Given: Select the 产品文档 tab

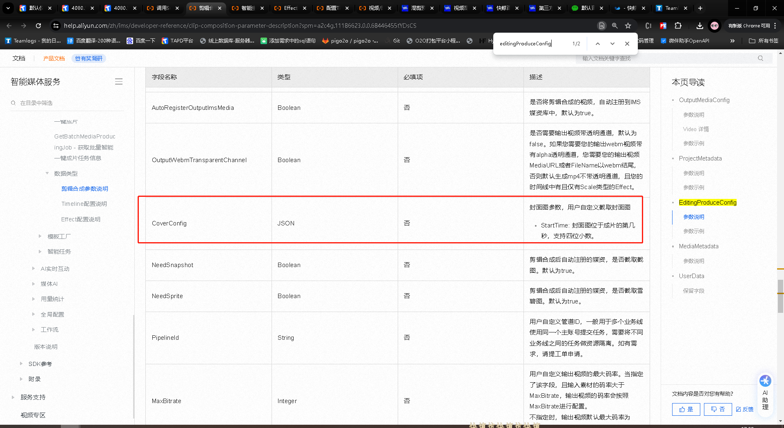Looking at the screenshot, I should point(54,58).
